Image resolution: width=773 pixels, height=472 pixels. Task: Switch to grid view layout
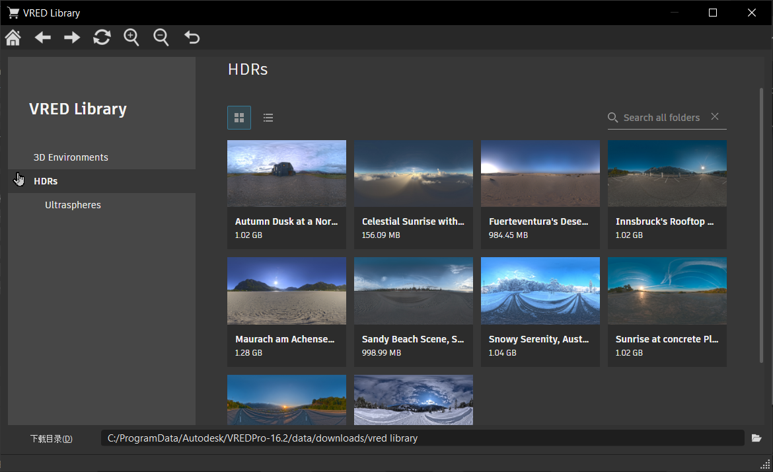(239, 118)
